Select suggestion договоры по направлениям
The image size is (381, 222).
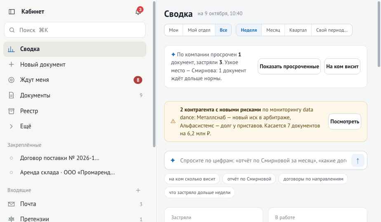click(313, 179)
